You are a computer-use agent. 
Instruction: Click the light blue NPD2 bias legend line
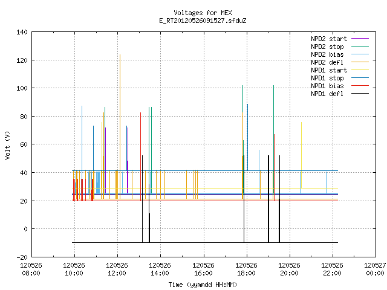coord(360,54)
